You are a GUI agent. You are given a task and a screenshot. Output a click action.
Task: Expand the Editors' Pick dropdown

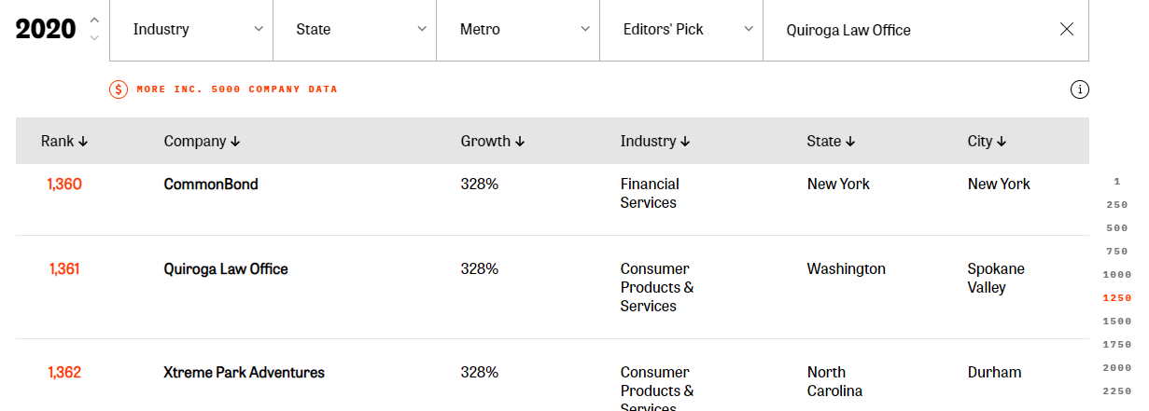click(x=681, y=30)
